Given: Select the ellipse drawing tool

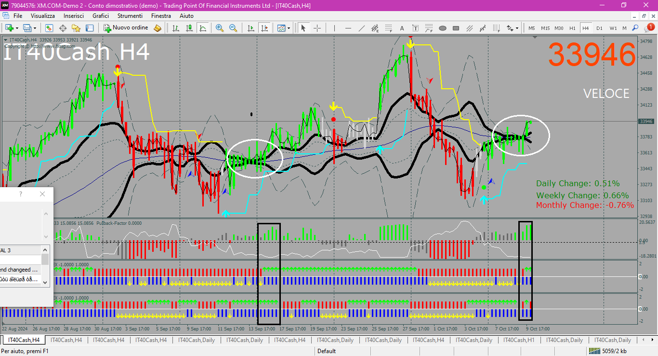Looking at the screenshot, I should pyautogui.click(x=442, y=28).
